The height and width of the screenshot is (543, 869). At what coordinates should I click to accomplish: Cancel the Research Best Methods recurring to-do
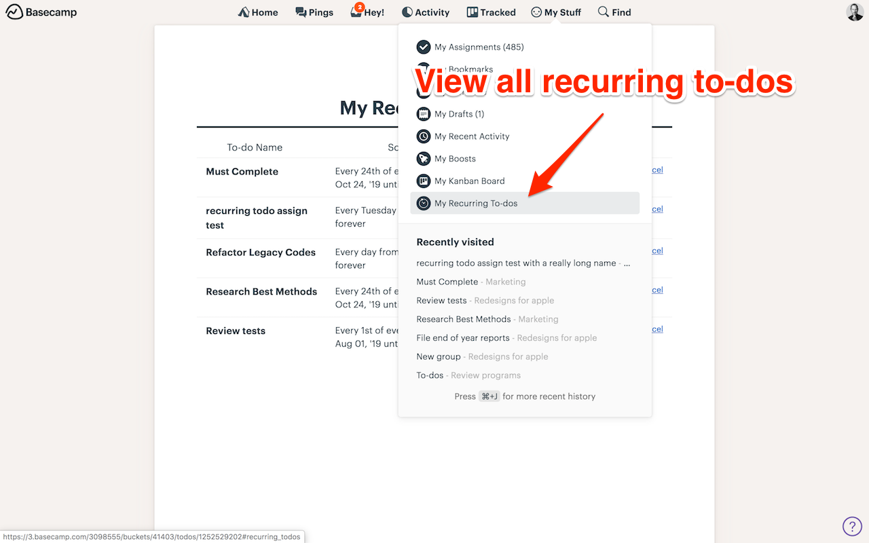pyautogui.click(x=657, y=291)
